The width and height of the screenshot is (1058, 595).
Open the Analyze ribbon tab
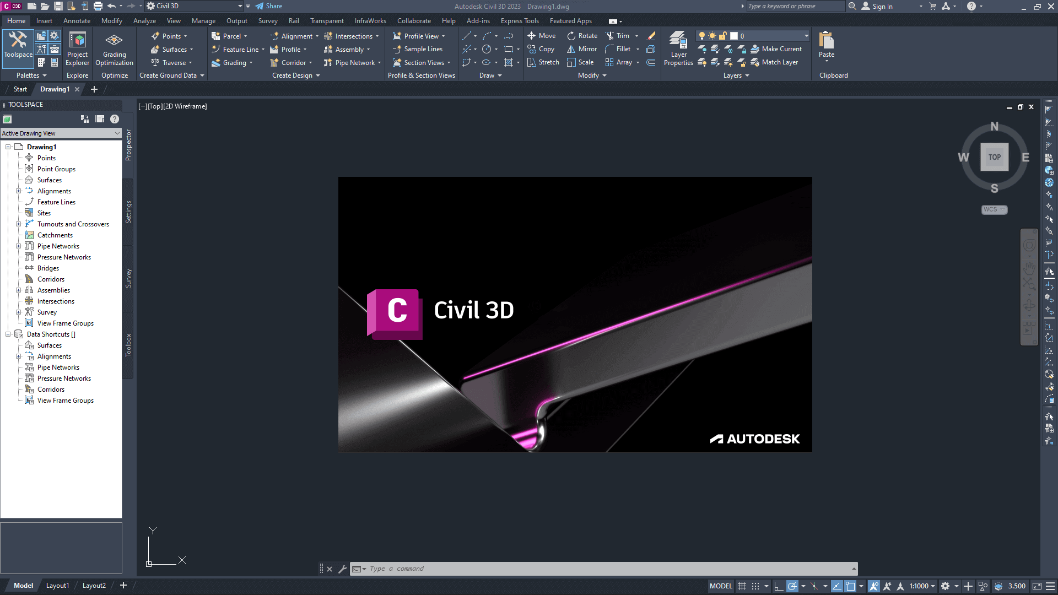144,21
